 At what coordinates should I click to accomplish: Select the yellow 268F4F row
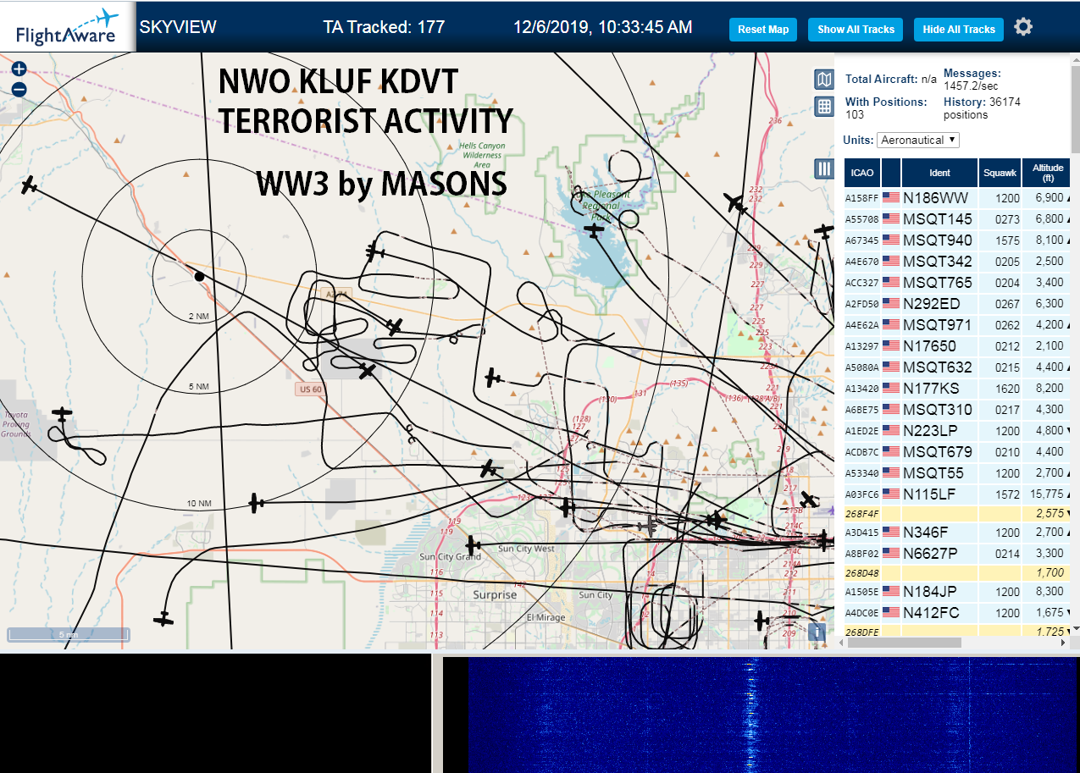pos(958,514)
